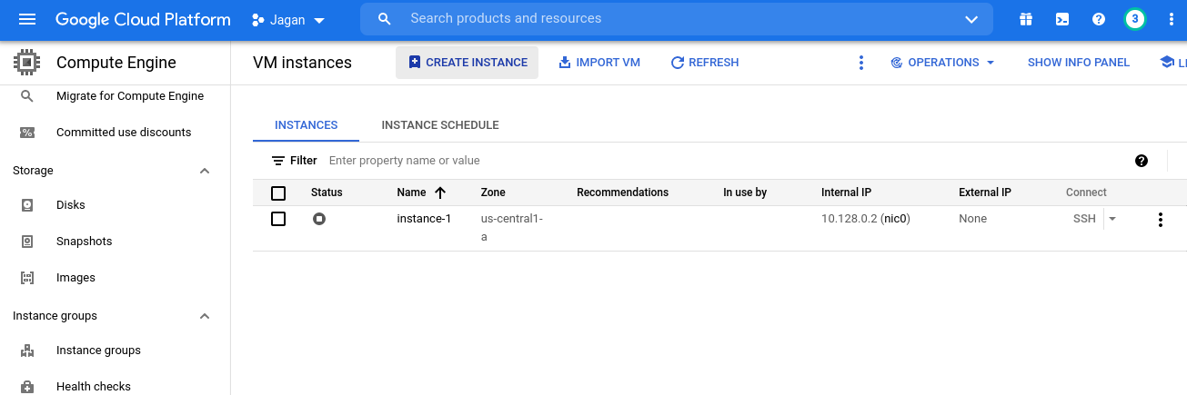
Task: Activate Cloud Shell terminal icon
Action: click(1062, 19)
